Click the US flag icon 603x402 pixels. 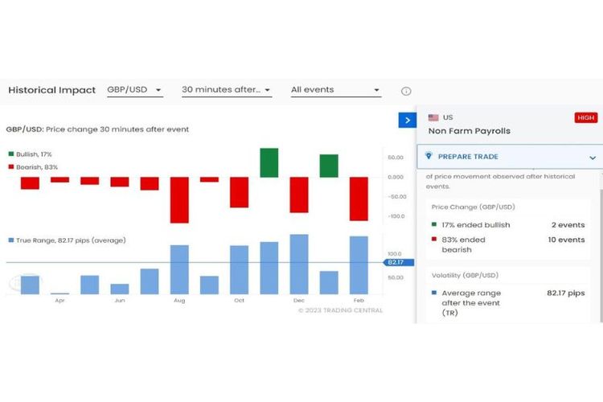pos(433,118)
